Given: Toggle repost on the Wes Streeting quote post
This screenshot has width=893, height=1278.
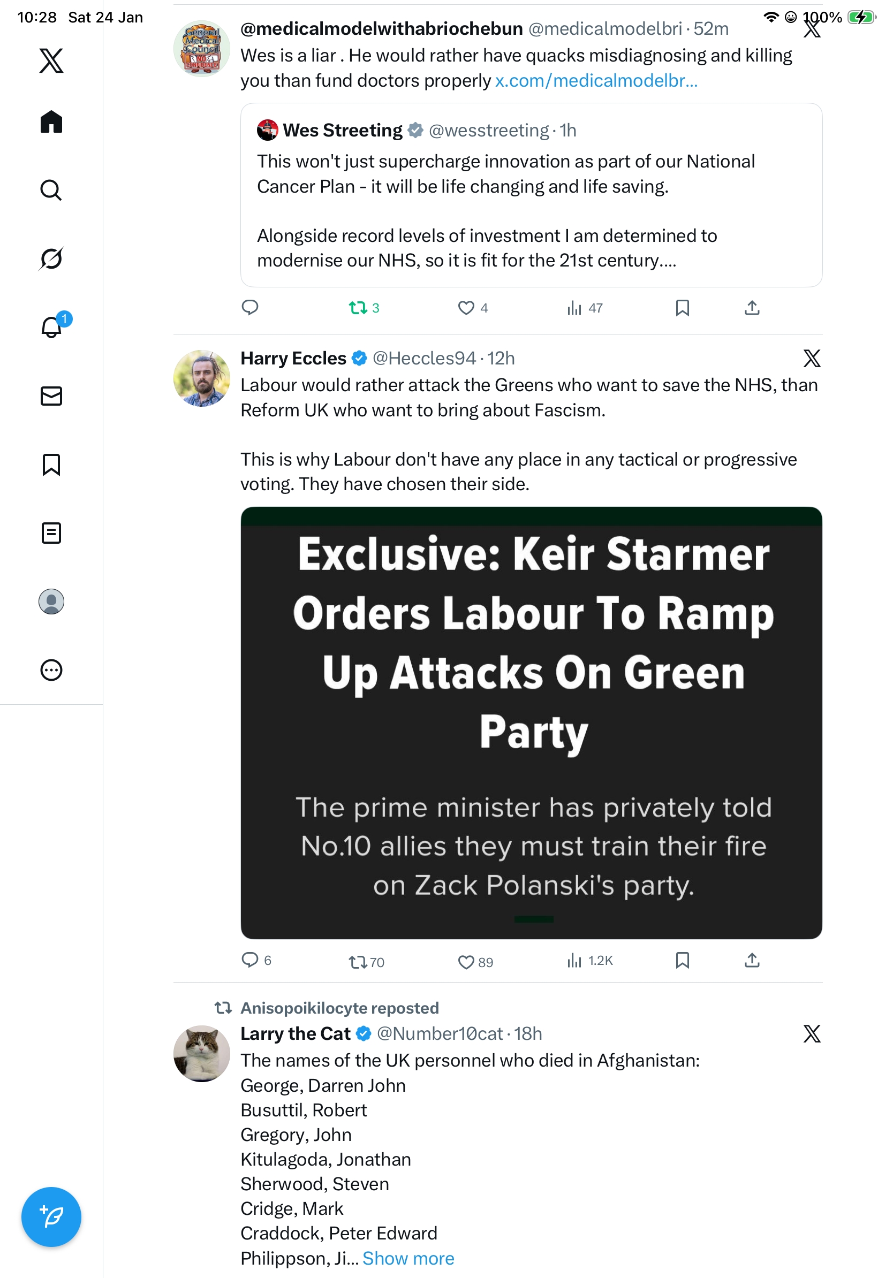Looking at the screenshot, I should tap(358, 308).
